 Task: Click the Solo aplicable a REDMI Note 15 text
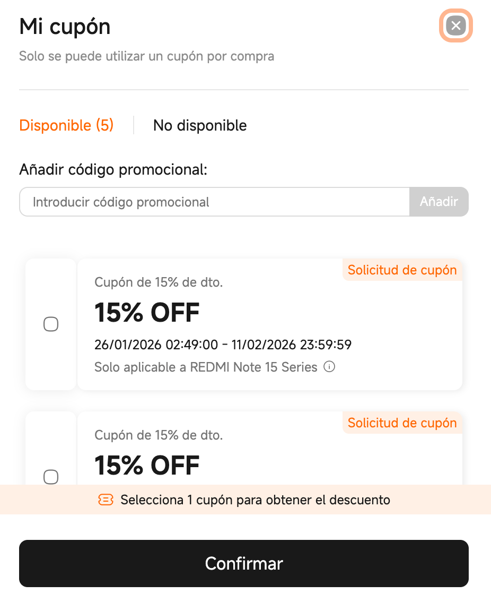(206, 367)
